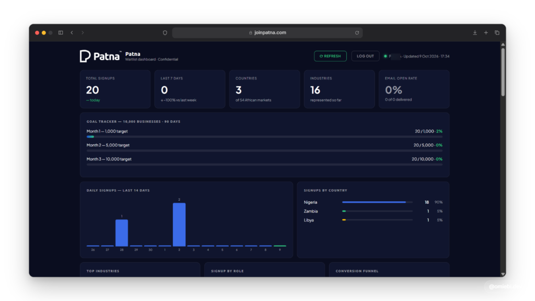Click the EMAIL OPEN RATE value 0%

click(393, 90)
